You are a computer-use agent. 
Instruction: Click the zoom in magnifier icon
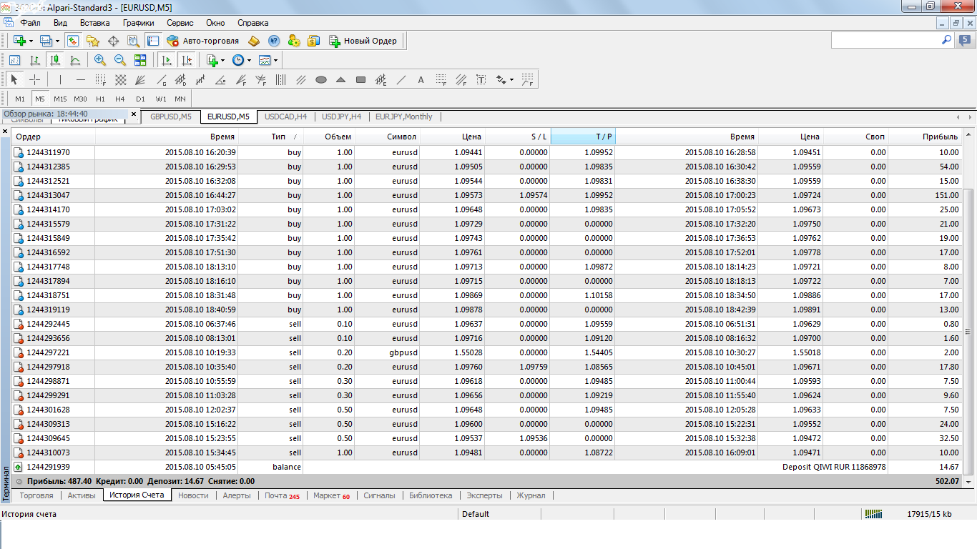100,61
